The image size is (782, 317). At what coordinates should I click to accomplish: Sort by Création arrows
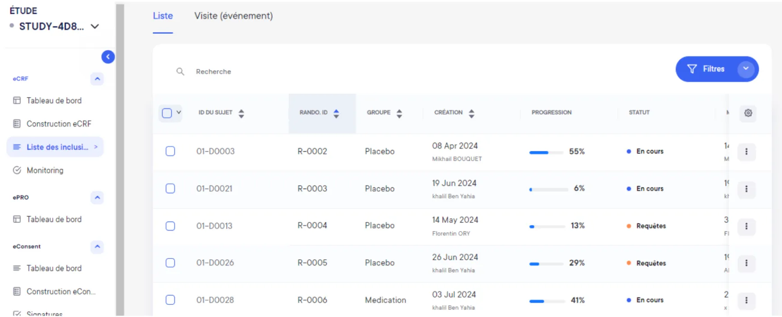click(x=472, y=114)
